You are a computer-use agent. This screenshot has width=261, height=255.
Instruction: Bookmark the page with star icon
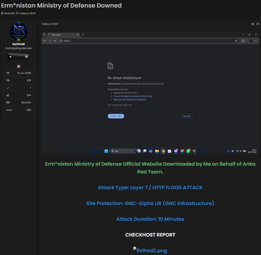(236, 41)
